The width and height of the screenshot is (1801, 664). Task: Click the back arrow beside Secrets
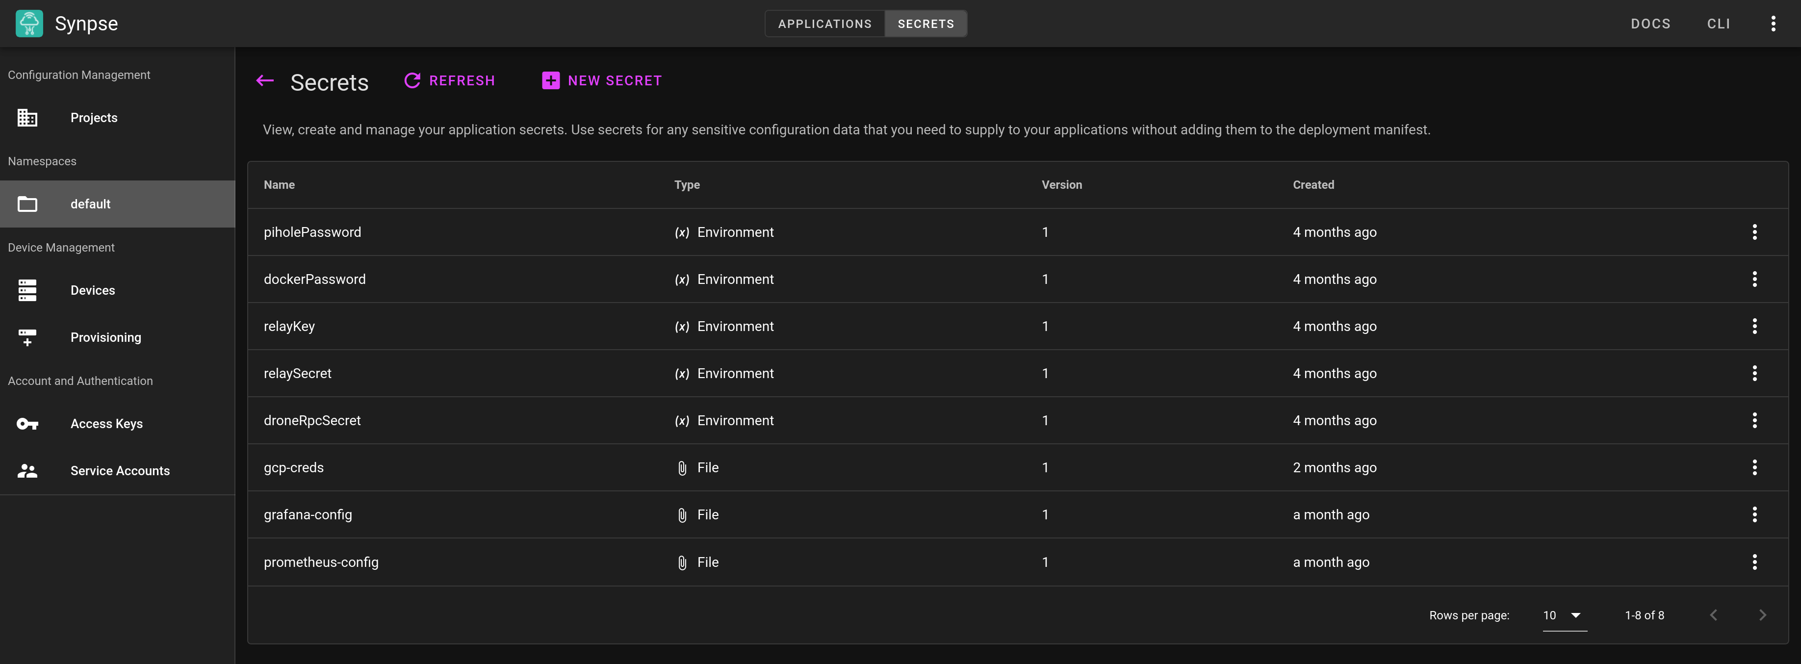tap(265, 81)
